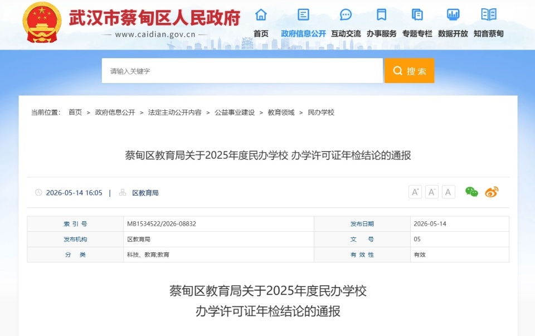Click the small article title above the timestamp
Viewport: 535px width, 336px height.
coord(268,155)
